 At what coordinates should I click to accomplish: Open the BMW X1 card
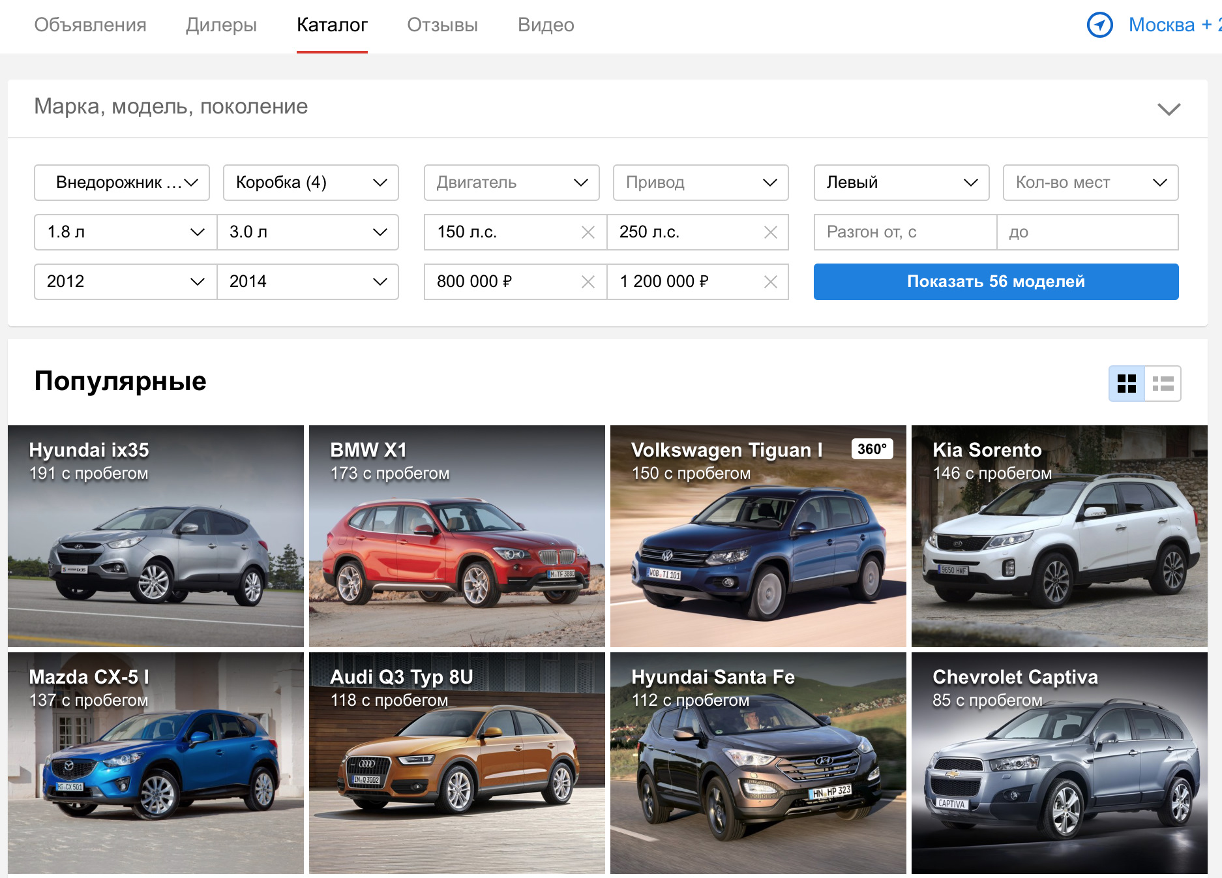[x=457, y=536]
